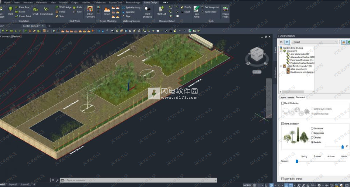Image resolution: width=350 pixels, height=187 pixels.
Task: Click the Lands vertical side tab
Action: pyautogui.click(x=275, y=49)
